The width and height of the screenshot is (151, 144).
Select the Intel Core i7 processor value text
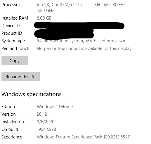pyautogui.click(x=81, y=8)
